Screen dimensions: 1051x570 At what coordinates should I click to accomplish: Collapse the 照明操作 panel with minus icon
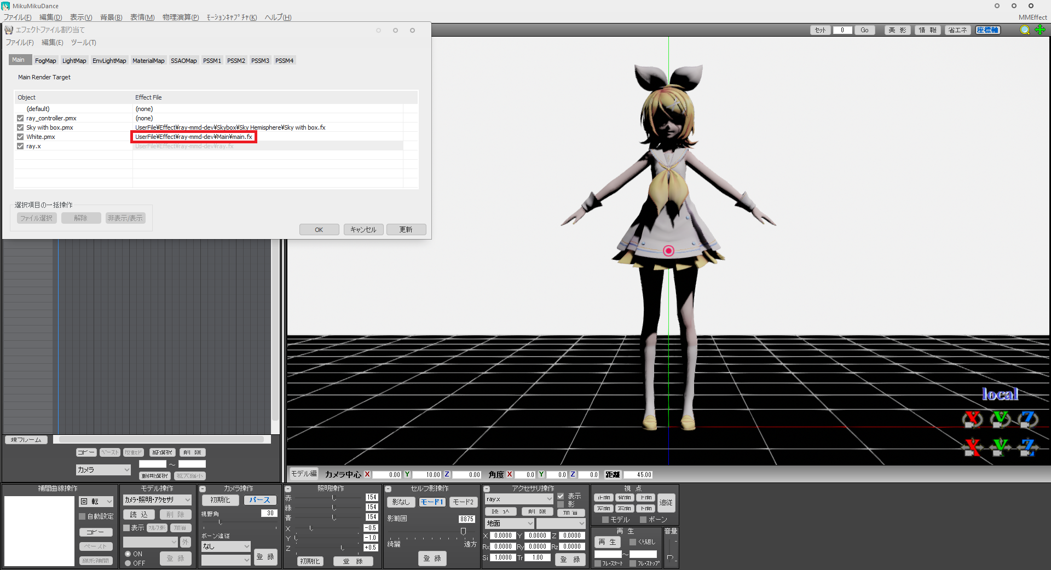coord(288,489)
